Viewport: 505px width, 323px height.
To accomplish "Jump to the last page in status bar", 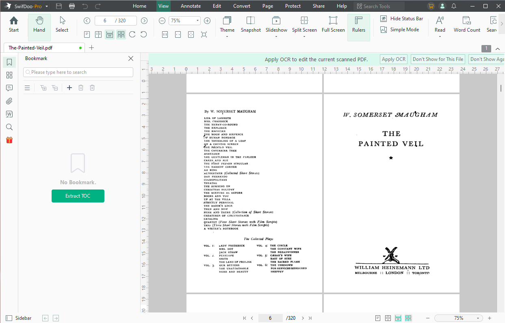I will pyautogui.click(x=310, y=318).
